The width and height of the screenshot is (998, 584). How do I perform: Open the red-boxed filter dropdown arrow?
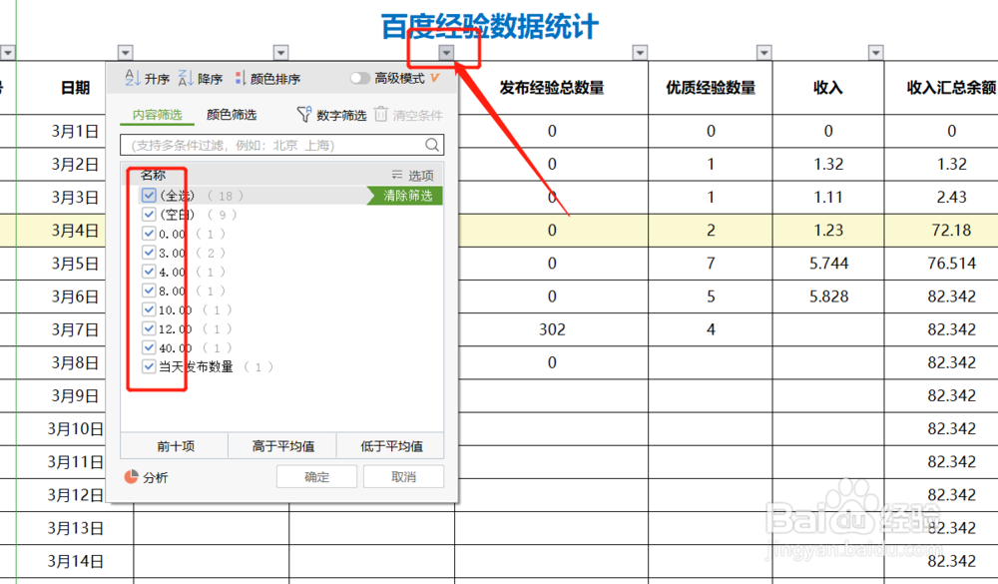point(446,52)
